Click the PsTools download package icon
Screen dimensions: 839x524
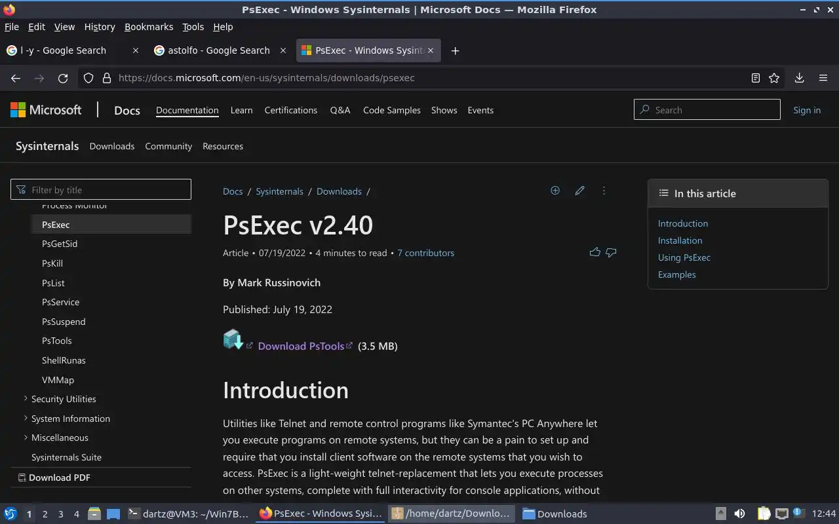coord(233,339)
